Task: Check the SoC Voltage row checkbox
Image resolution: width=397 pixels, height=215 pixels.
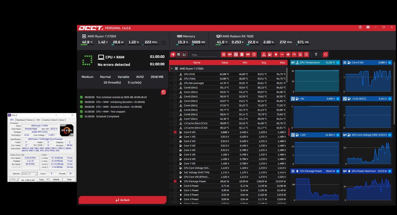Action: point(175,173)
